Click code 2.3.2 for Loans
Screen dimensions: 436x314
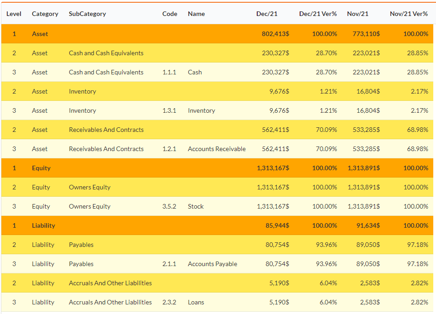169,302
